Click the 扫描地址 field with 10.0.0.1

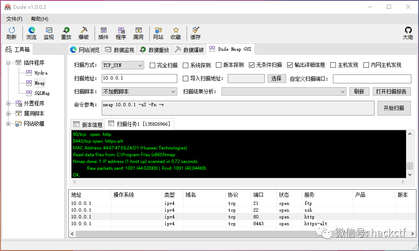(x=140, y=78)
